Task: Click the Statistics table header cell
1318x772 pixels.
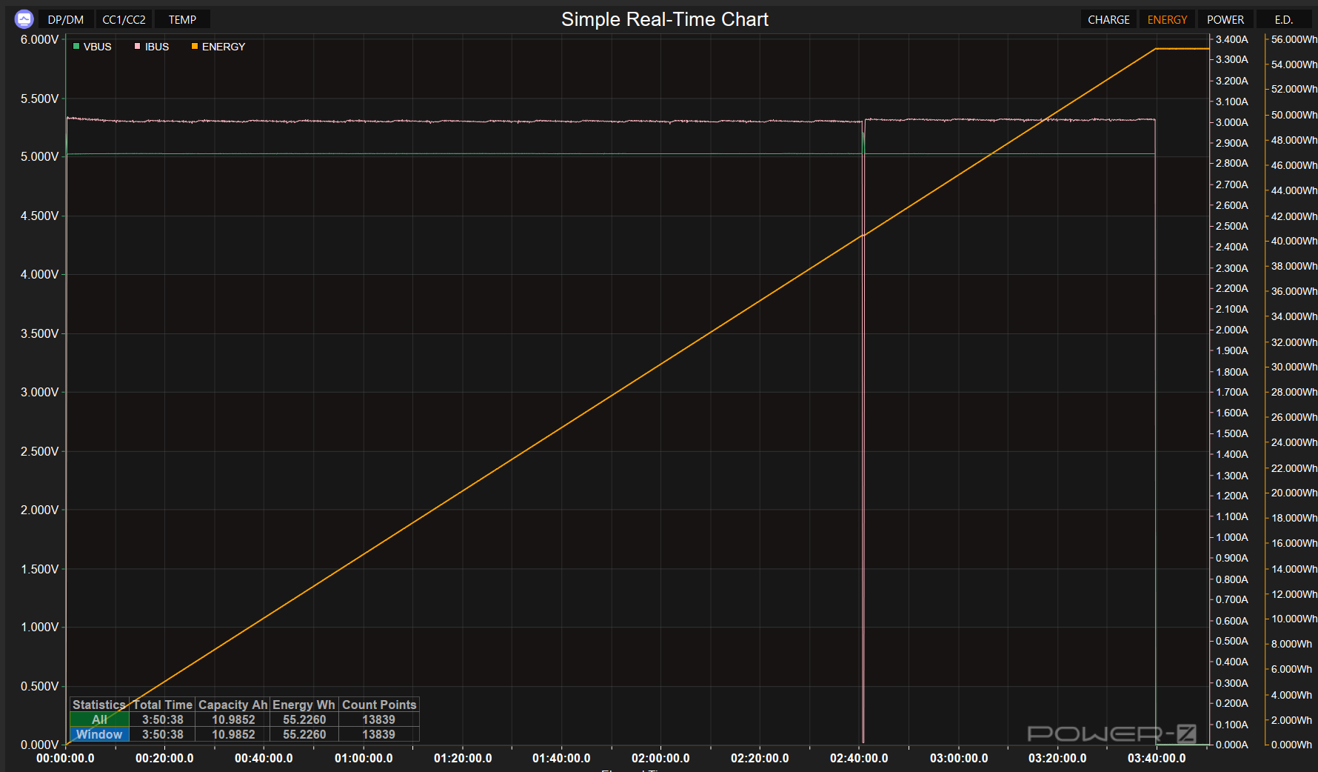Action: point(99,705)
